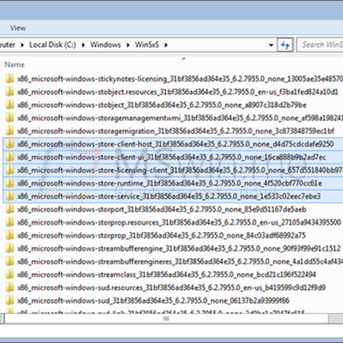This screenshot has width=343, height=343.
Task: Select x86_microsoft-windows-stickynotes-licensing folder name
Action: tap(180, 79)
